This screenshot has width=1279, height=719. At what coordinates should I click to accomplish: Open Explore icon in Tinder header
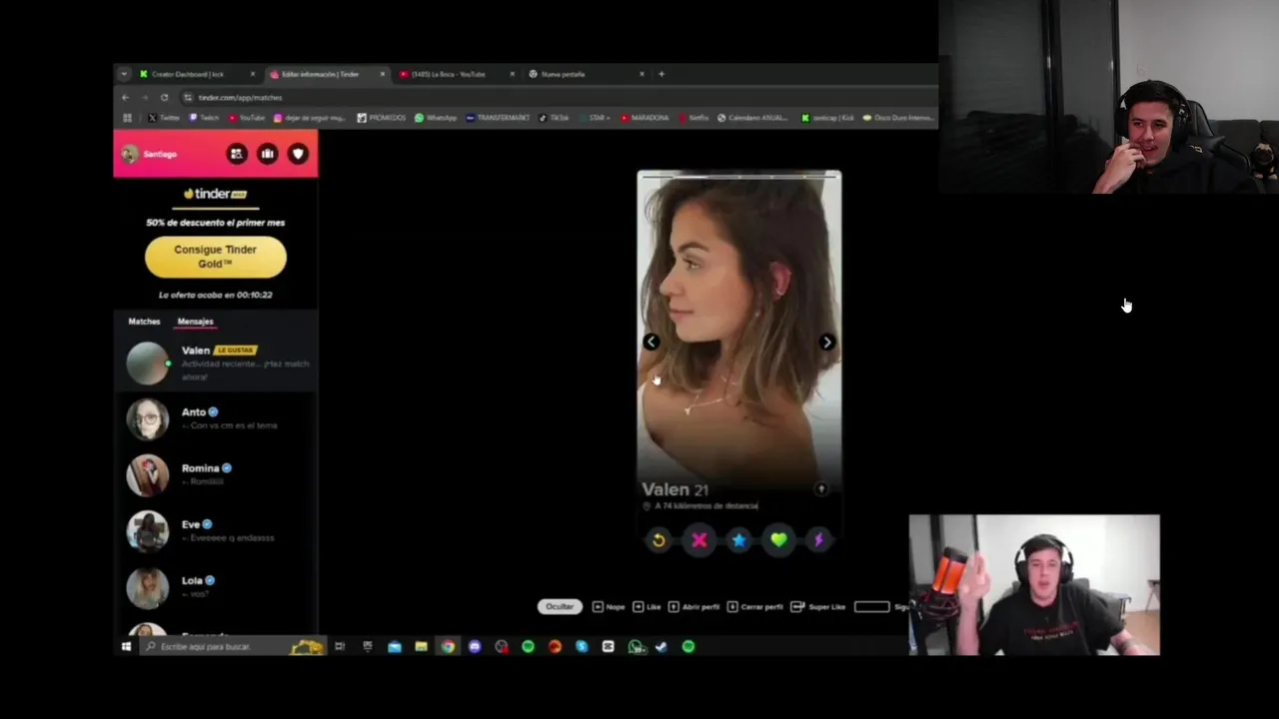pyautogui.click(x=237, y=154)
